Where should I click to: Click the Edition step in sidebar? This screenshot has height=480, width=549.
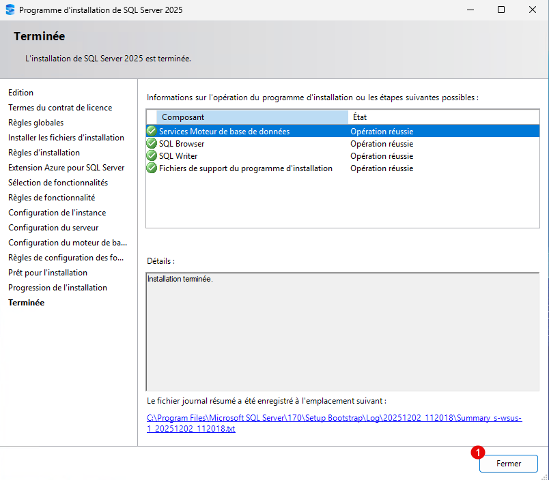(x=20, y=93)
